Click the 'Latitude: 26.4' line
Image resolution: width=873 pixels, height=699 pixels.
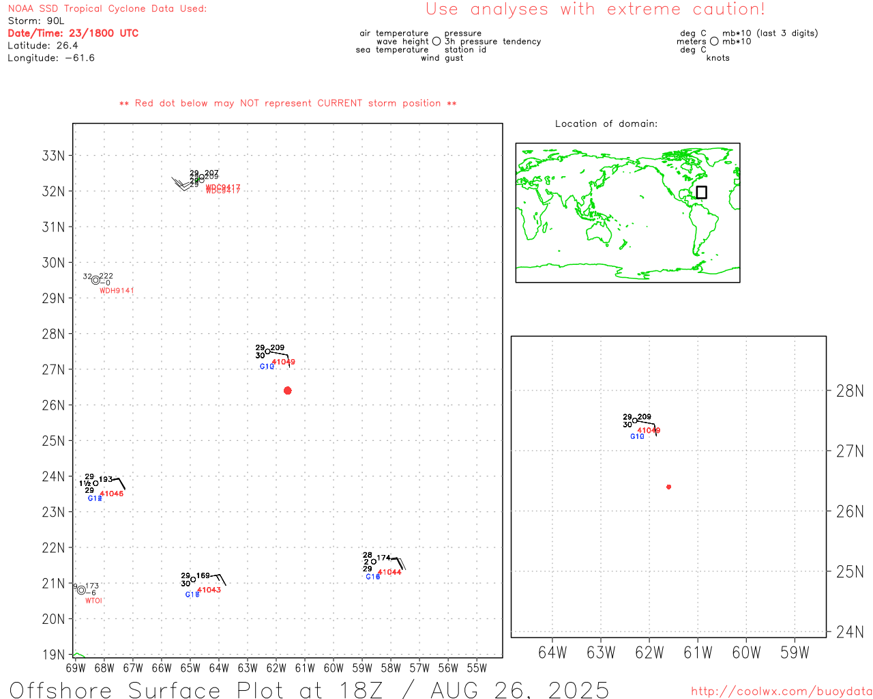point(43,46)
